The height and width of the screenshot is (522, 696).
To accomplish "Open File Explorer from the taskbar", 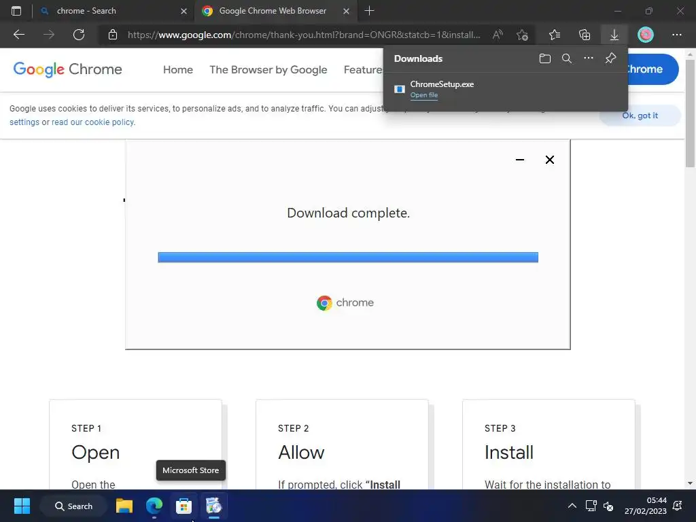I will (124, 506).
